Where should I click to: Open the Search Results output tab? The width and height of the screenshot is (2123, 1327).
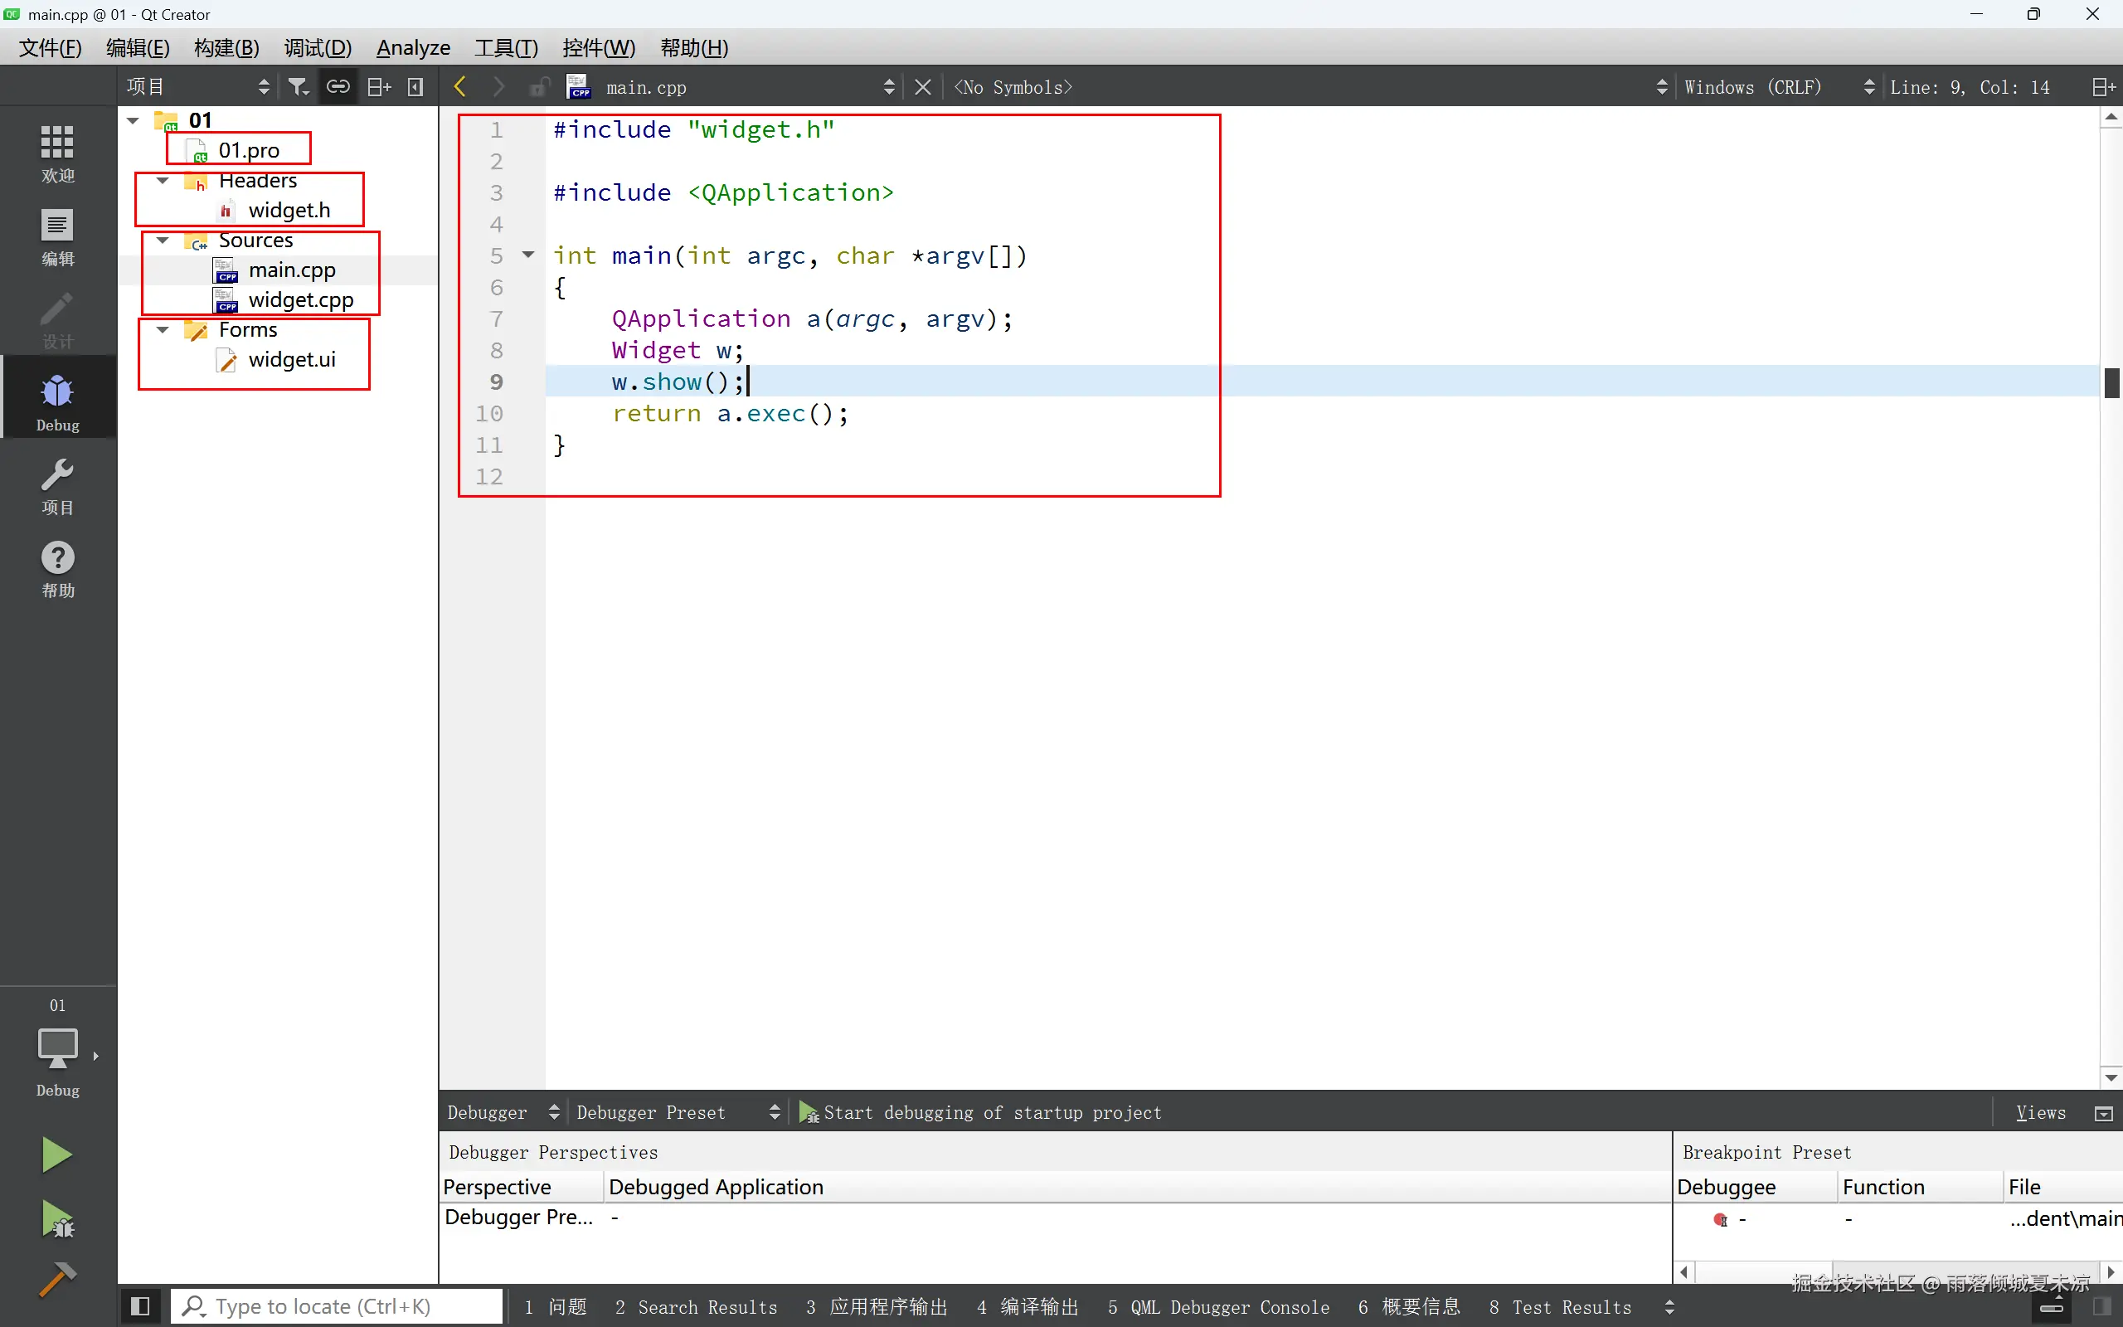click(x=696, y=1307)
